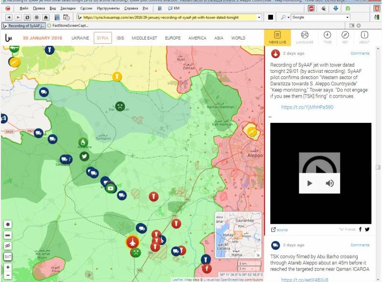Play the embedded video

pos(310,183)
